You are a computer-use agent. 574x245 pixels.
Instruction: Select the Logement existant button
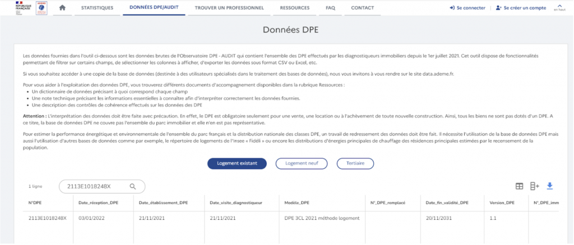(x=237, y=163)
